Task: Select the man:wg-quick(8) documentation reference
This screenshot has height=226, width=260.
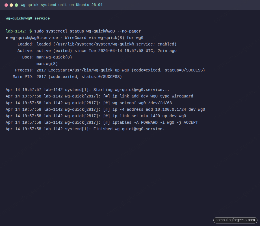Action: point(55,57)
